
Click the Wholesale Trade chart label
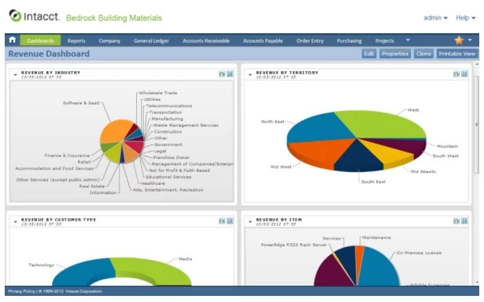point(158,93)
